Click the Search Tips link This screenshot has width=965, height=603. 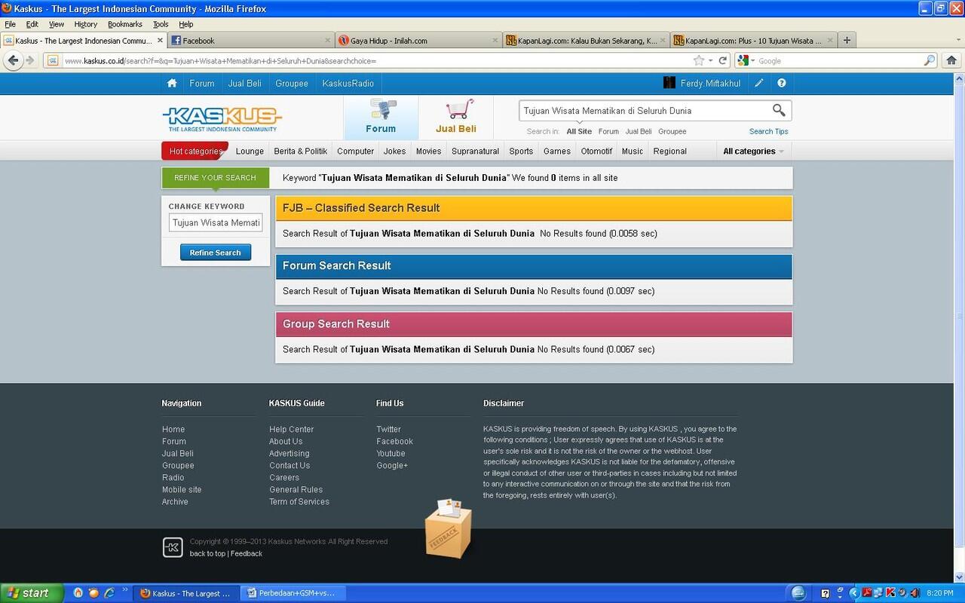(769, 131)
